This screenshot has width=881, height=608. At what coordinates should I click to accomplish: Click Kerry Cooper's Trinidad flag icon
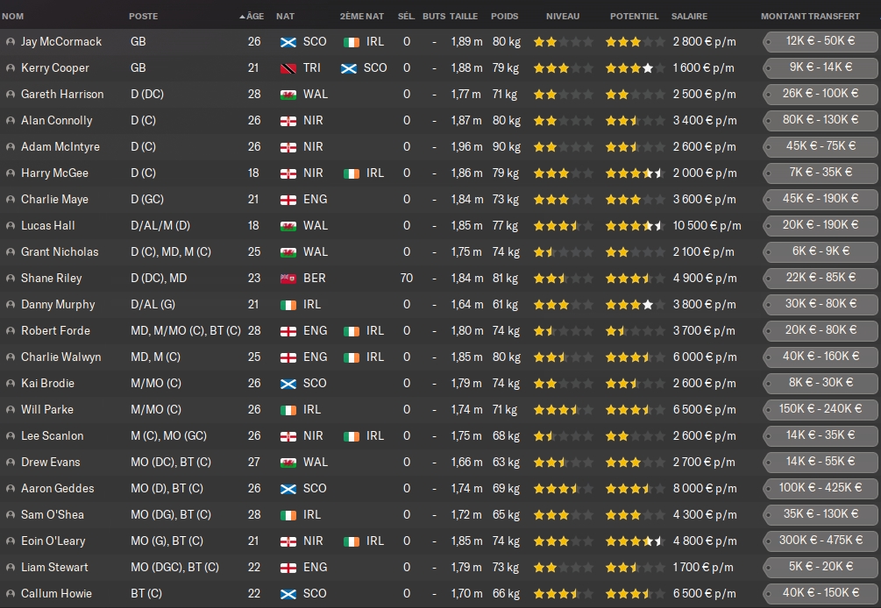pyautogui.click(x=288, y=68)
